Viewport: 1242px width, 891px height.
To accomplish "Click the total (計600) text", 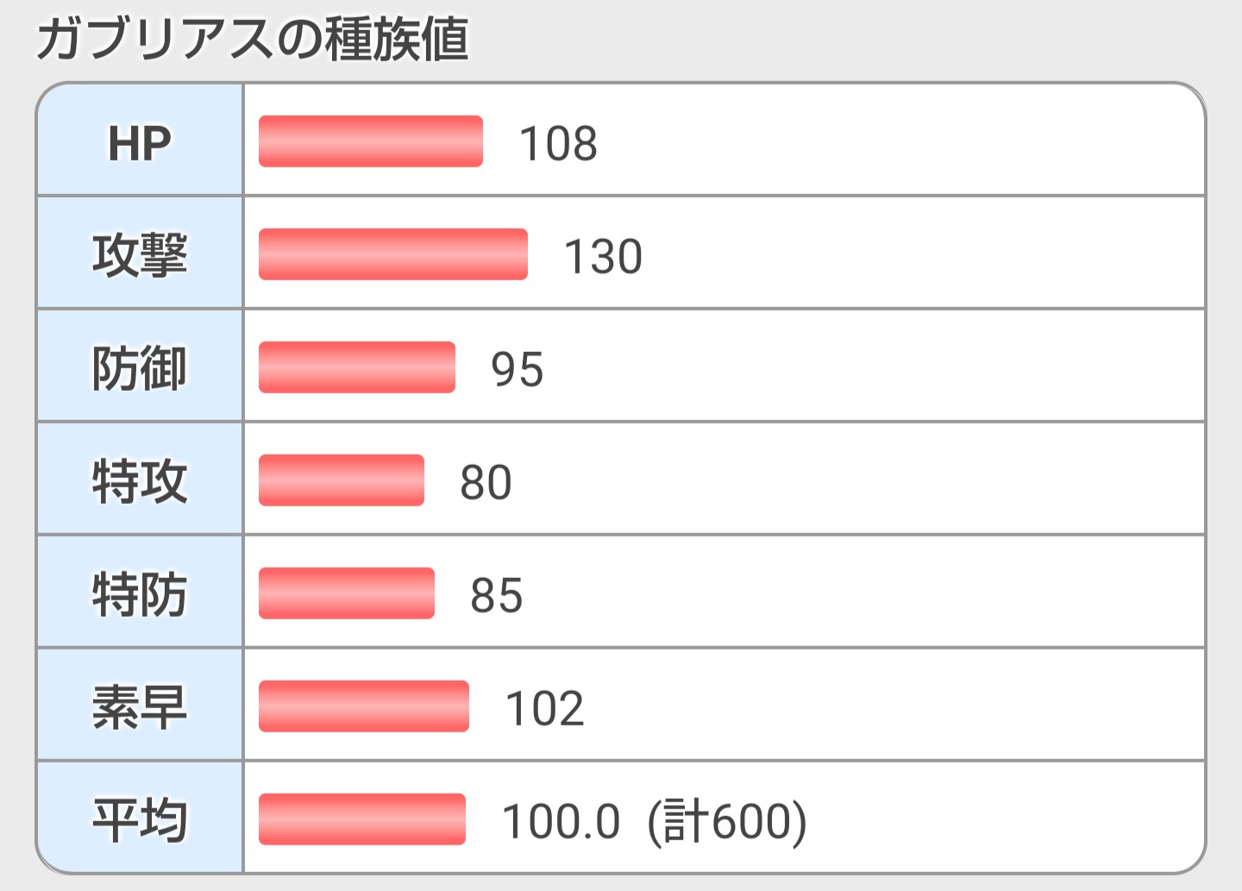I will pos(727,821).
